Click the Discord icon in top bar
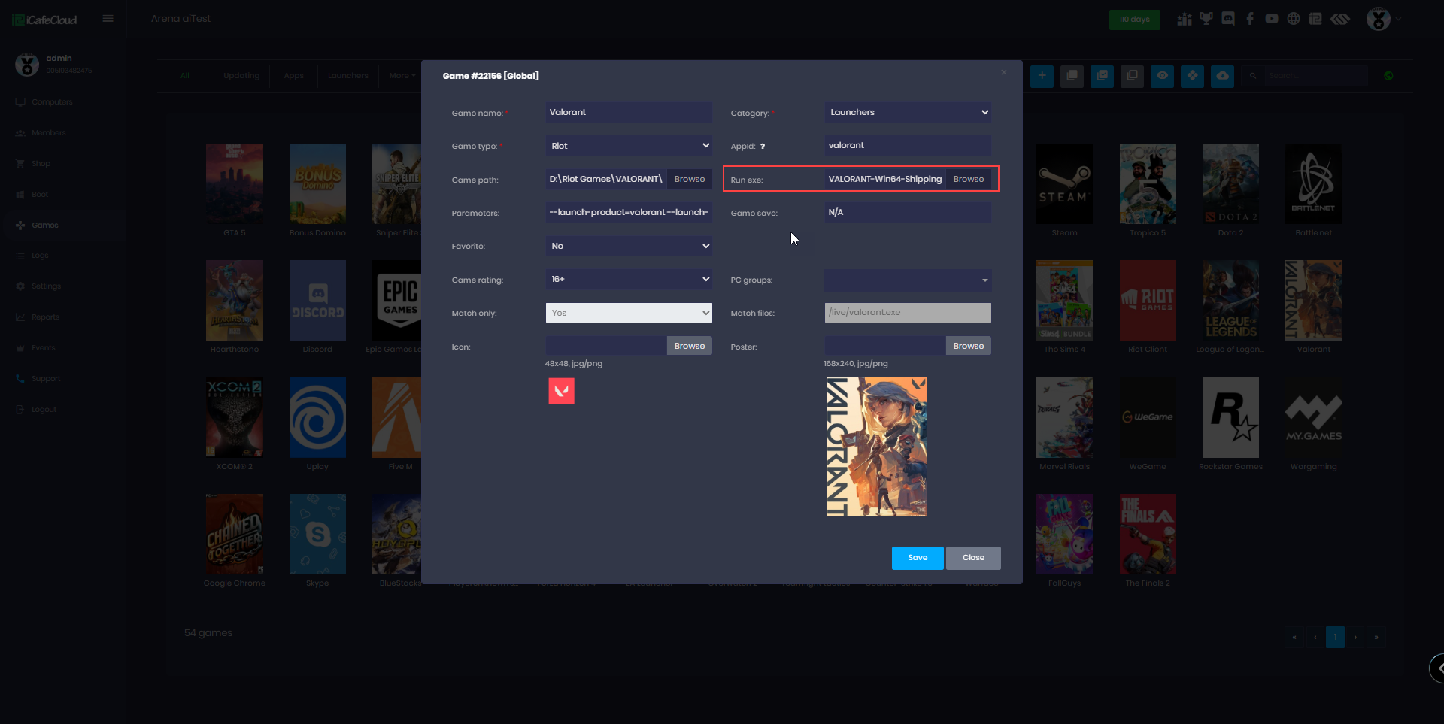The width and height of the screenshot is (1444, 724). [x=1228, y=19]
